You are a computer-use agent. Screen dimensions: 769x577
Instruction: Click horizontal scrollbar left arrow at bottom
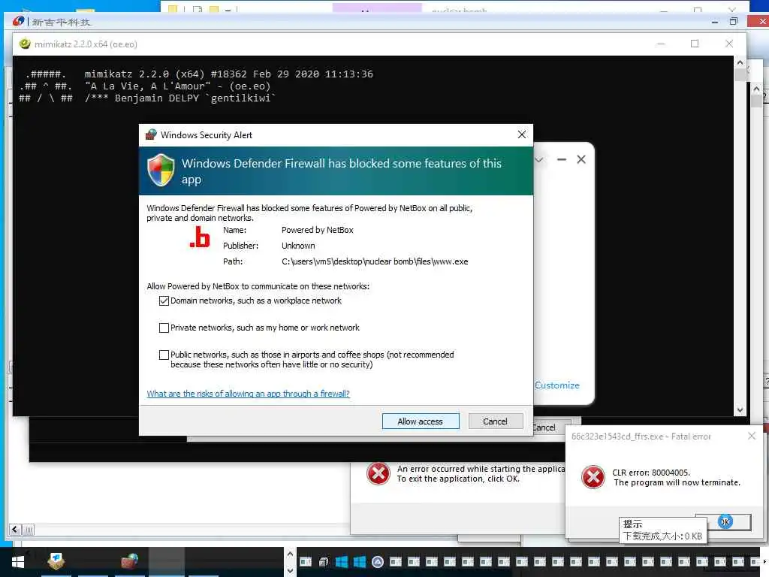point(15,530)
